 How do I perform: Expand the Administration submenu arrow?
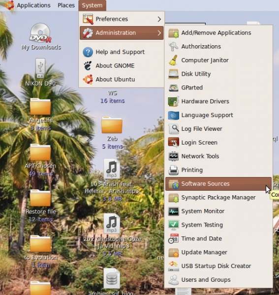coord(159,33)
